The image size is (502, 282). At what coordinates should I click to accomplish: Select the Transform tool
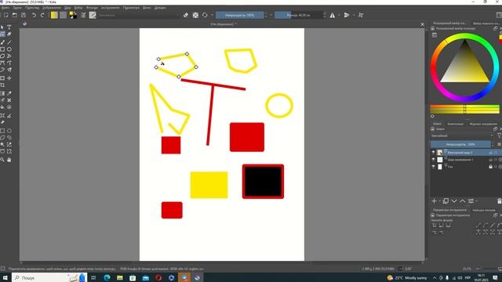pyautogui.click(x=2, y=78)
